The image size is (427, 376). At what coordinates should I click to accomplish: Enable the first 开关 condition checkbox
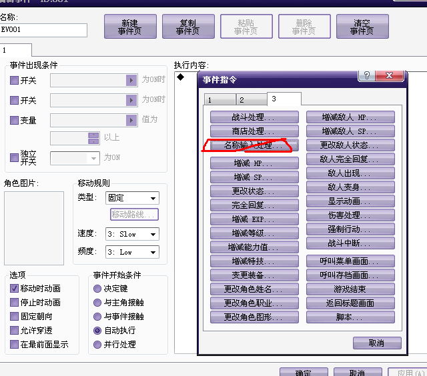click(14, 80)
